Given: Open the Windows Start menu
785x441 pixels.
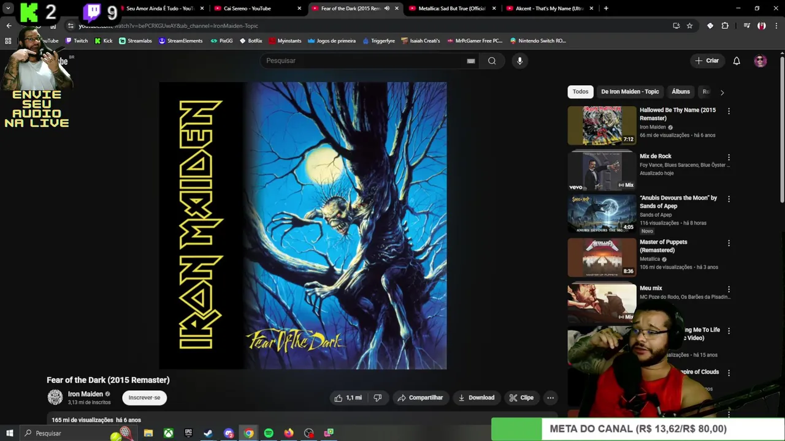Looking at the screenshot, I should tap(9, 433).
